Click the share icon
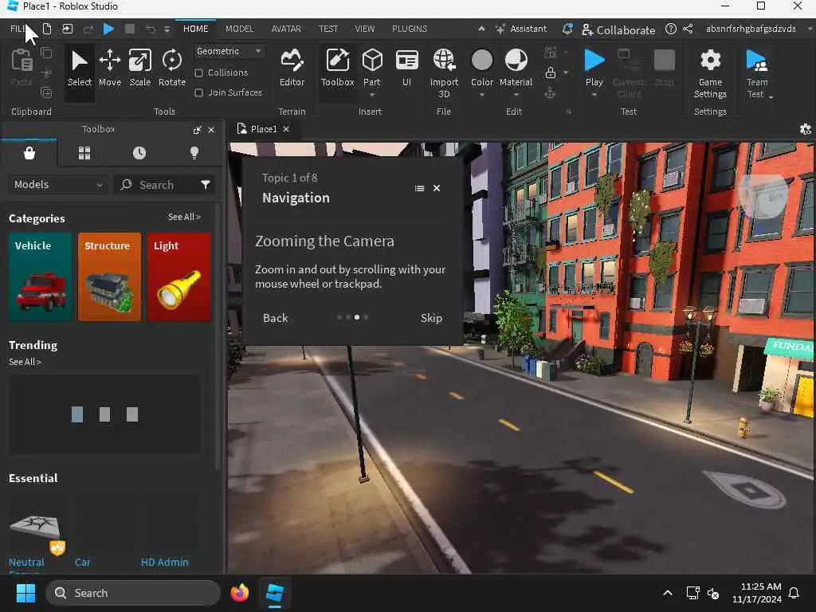 pos(688,29)
